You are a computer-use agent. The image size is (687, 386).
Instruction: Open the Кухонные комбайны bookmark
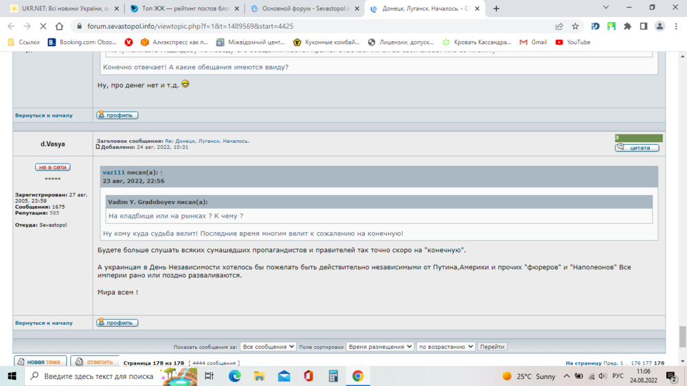point(327,42)
